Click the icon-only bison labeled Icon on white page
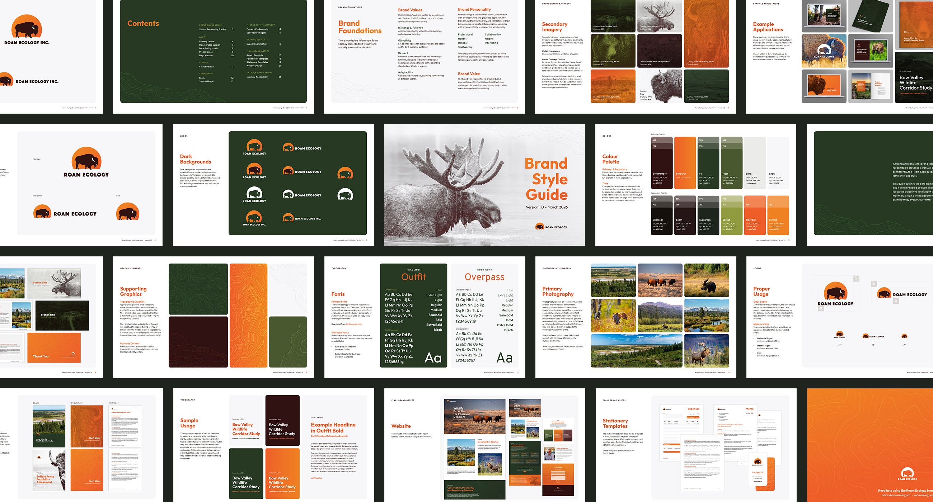This screenshot has height=502, width=933. 127,212
